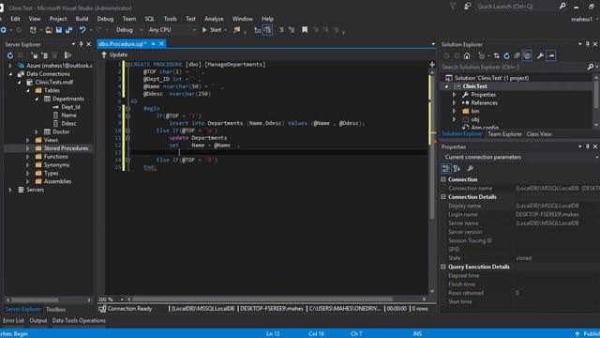Open the mahess1 account menu
Image resolution: width=600 pixels, height=338 pixels.
click(585, 19)
